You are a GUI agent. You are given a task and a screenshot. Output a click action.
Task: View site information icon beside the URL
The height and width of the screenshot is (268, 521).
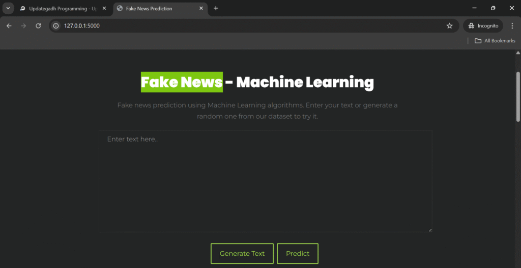click(56, 25)
